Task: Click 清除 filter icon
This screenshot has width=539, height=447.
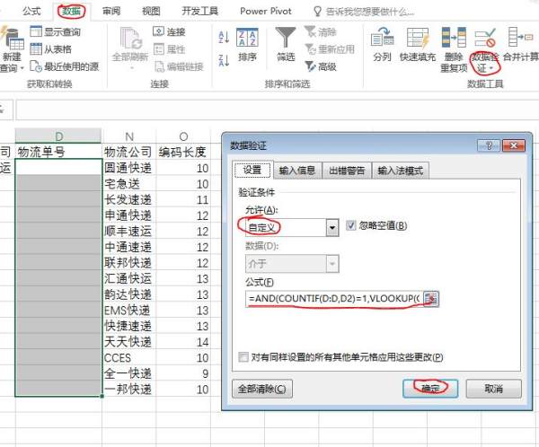Action: coord(310,31)
